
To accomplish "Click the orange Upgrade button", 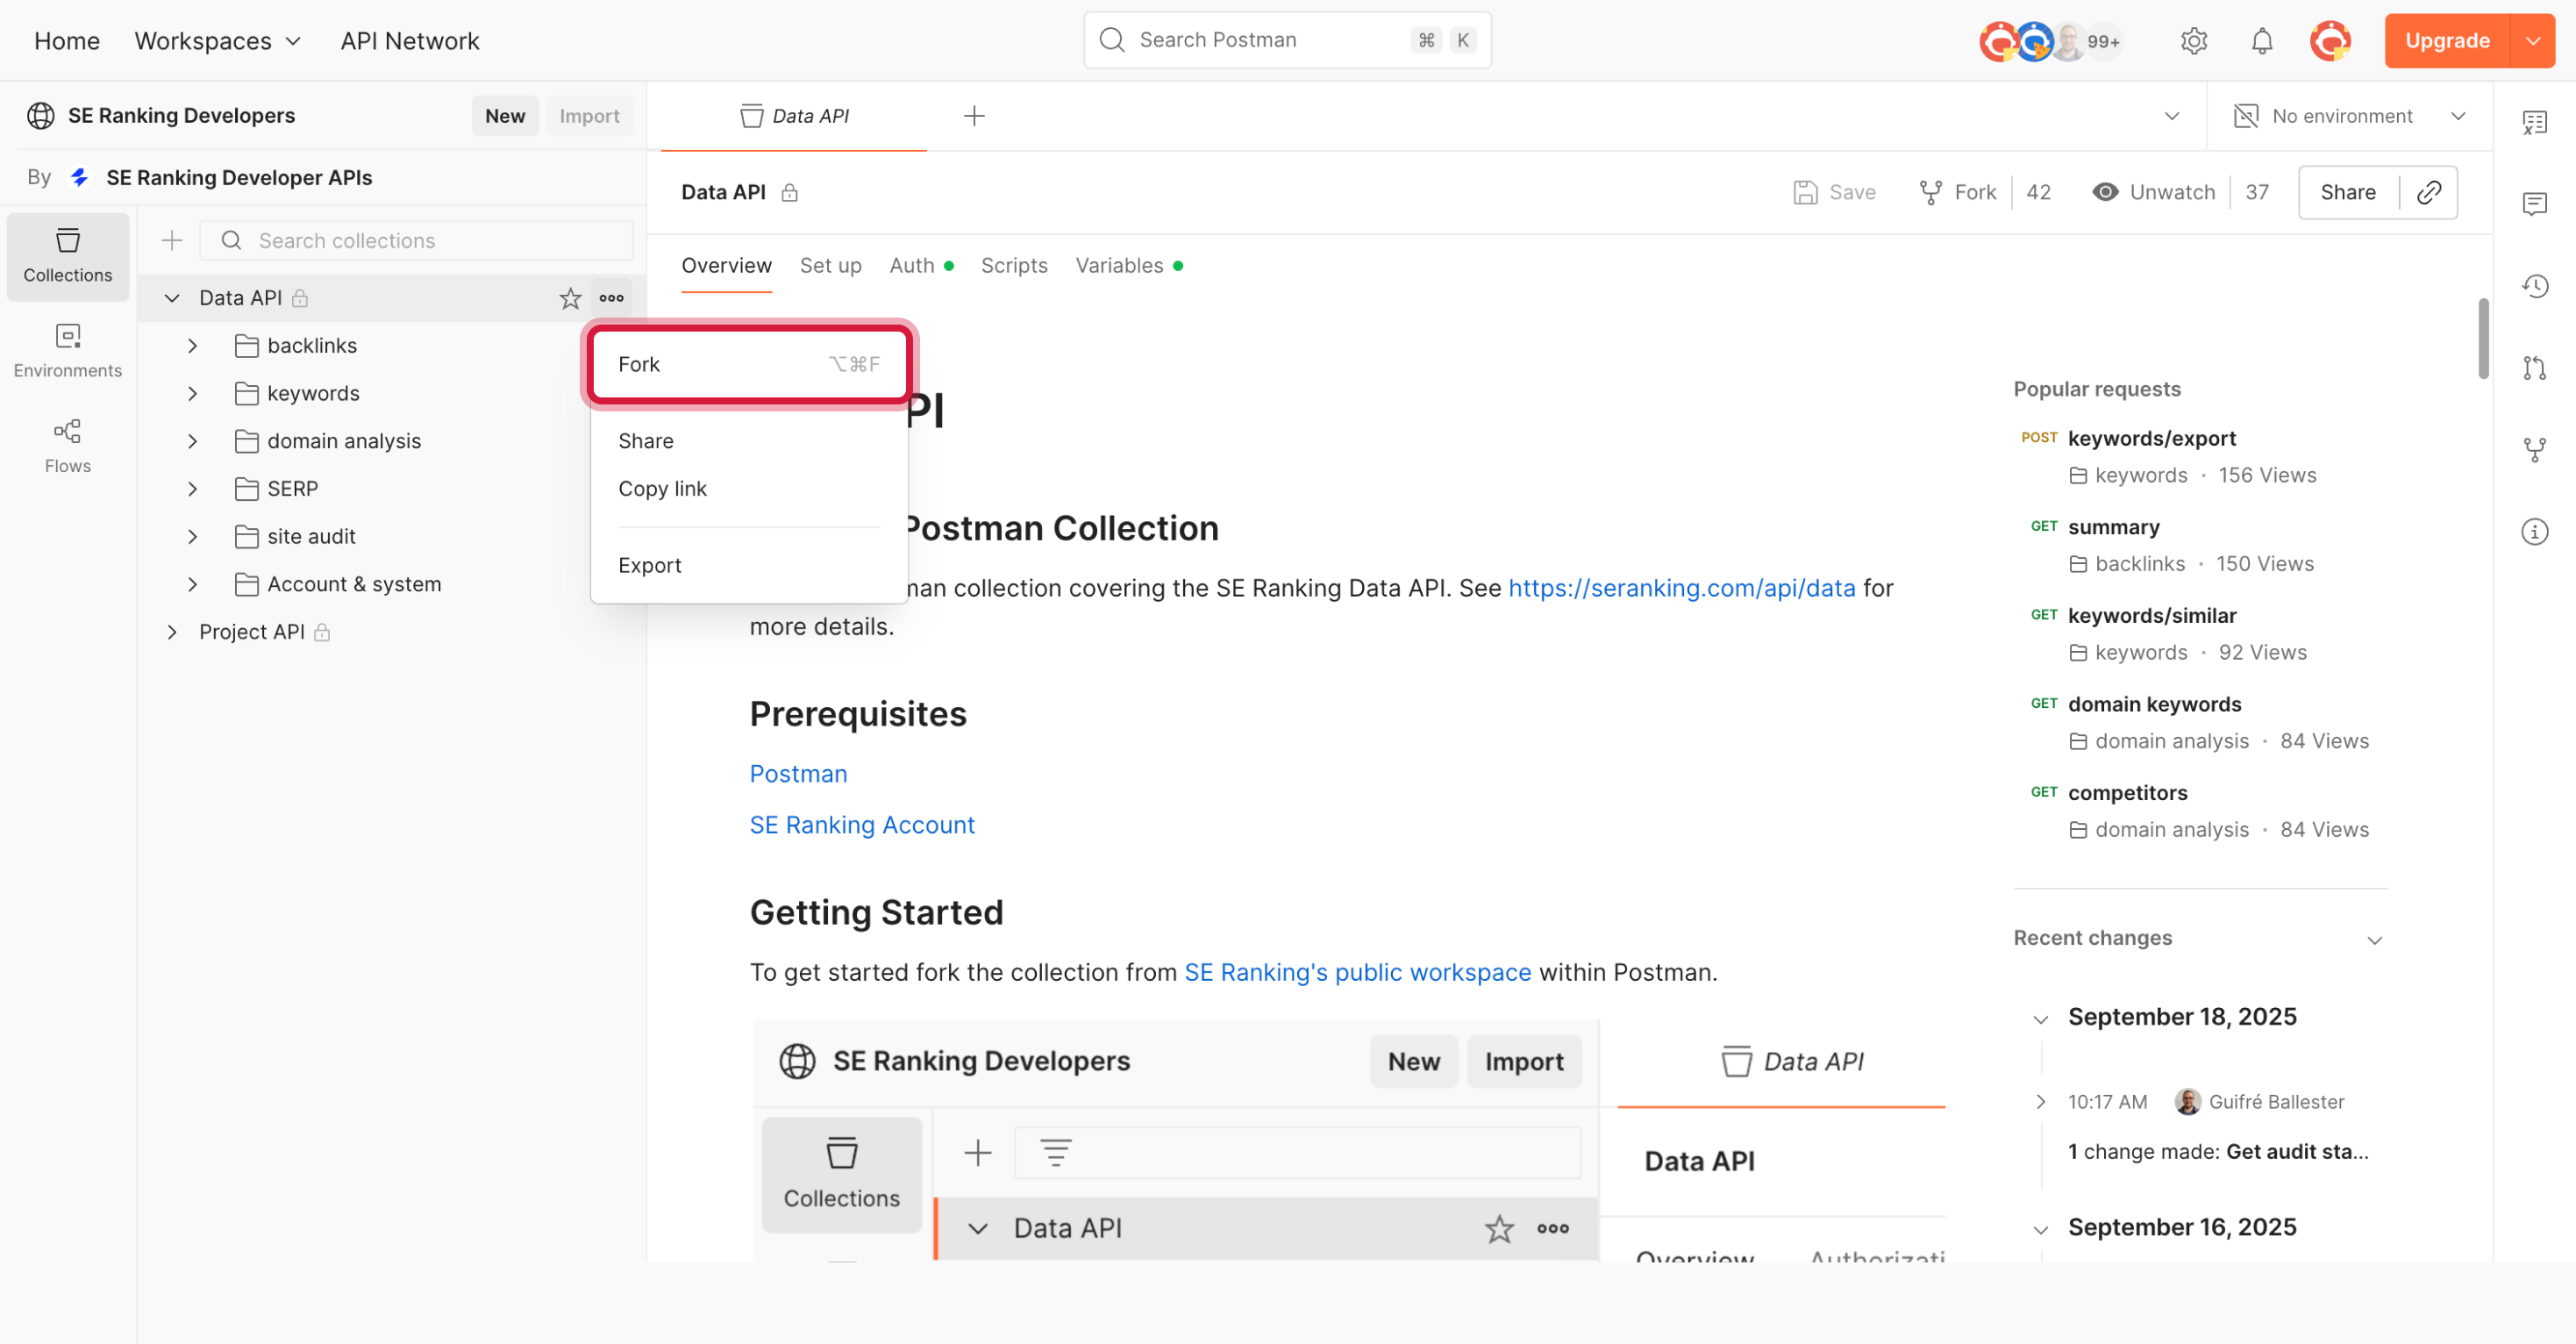I will (2446, 41).
